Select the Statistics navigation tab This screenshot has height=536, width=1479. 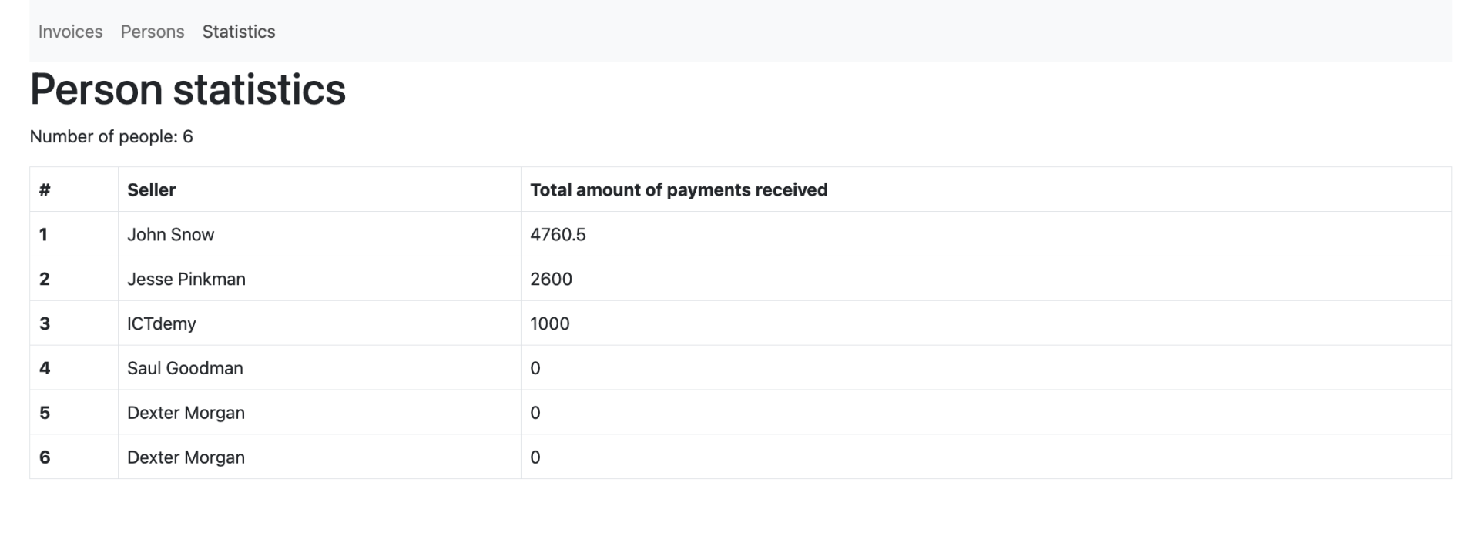(239, 32)
